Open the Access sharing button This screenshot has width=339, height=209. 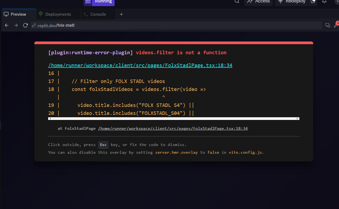(x=258, y=2)
